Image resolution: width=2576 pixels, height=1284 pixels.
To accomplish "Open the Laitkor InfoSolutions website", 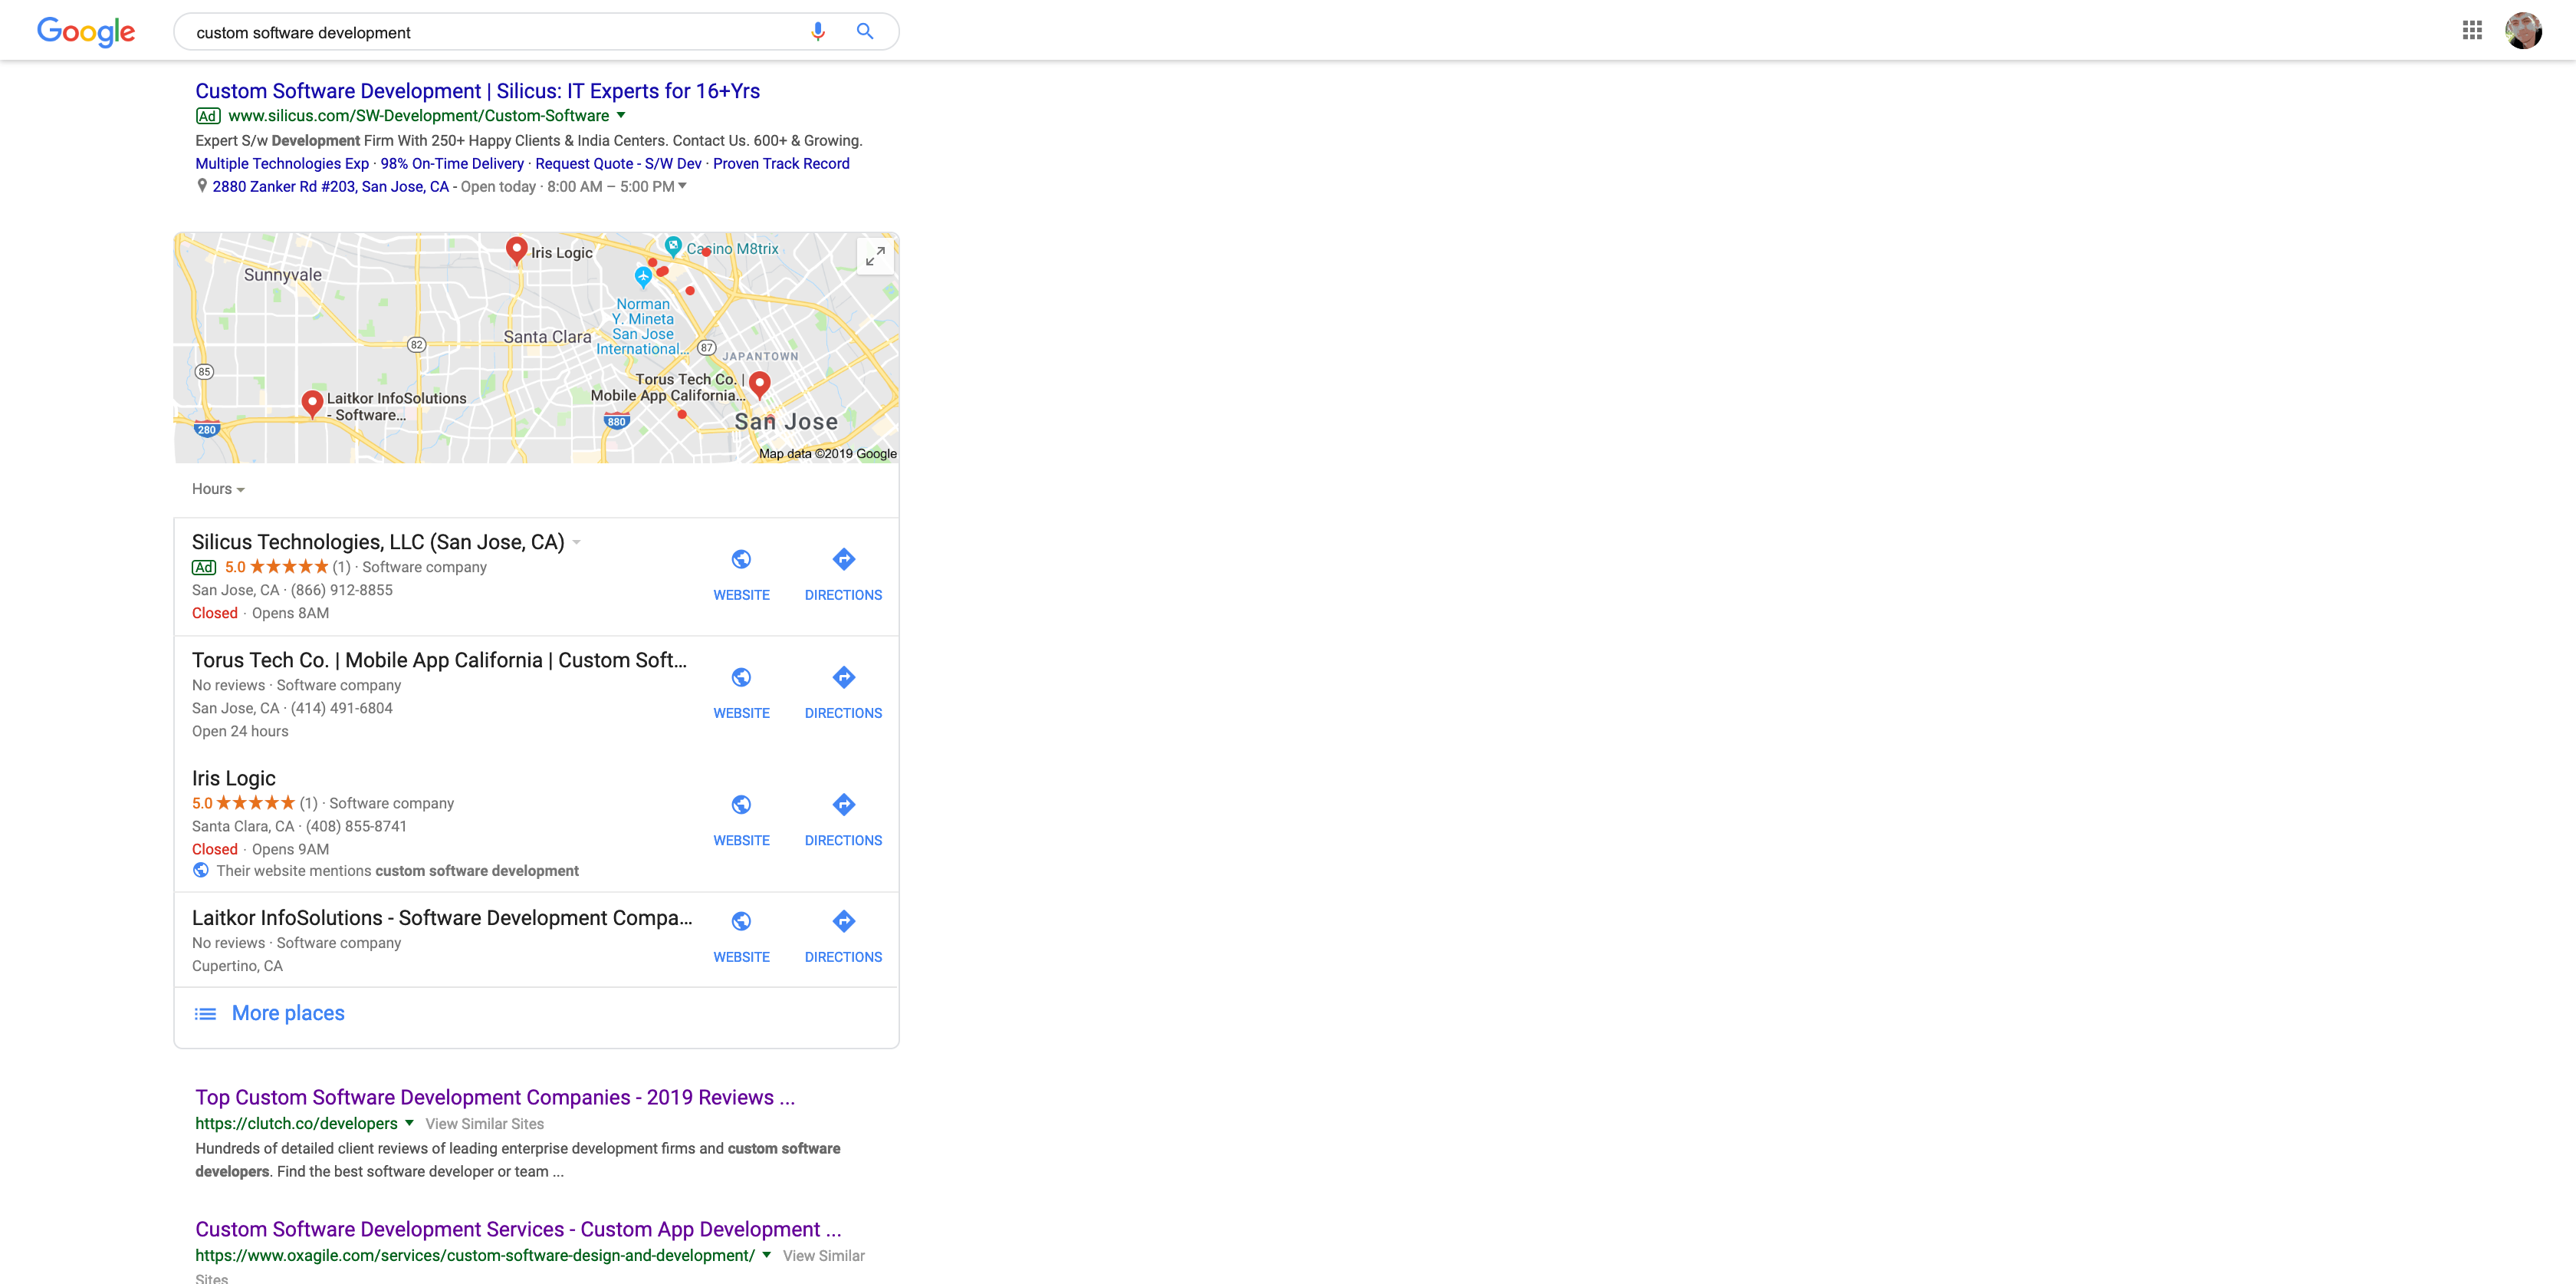I will pos(741,937).
